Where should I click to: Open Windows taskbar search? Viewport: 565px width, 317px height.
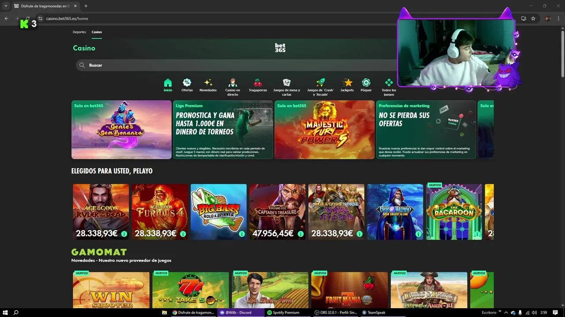coord(16,313)
